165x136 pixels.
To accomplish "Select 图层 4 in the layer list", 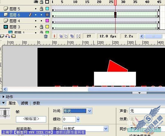I will point(15,21).
